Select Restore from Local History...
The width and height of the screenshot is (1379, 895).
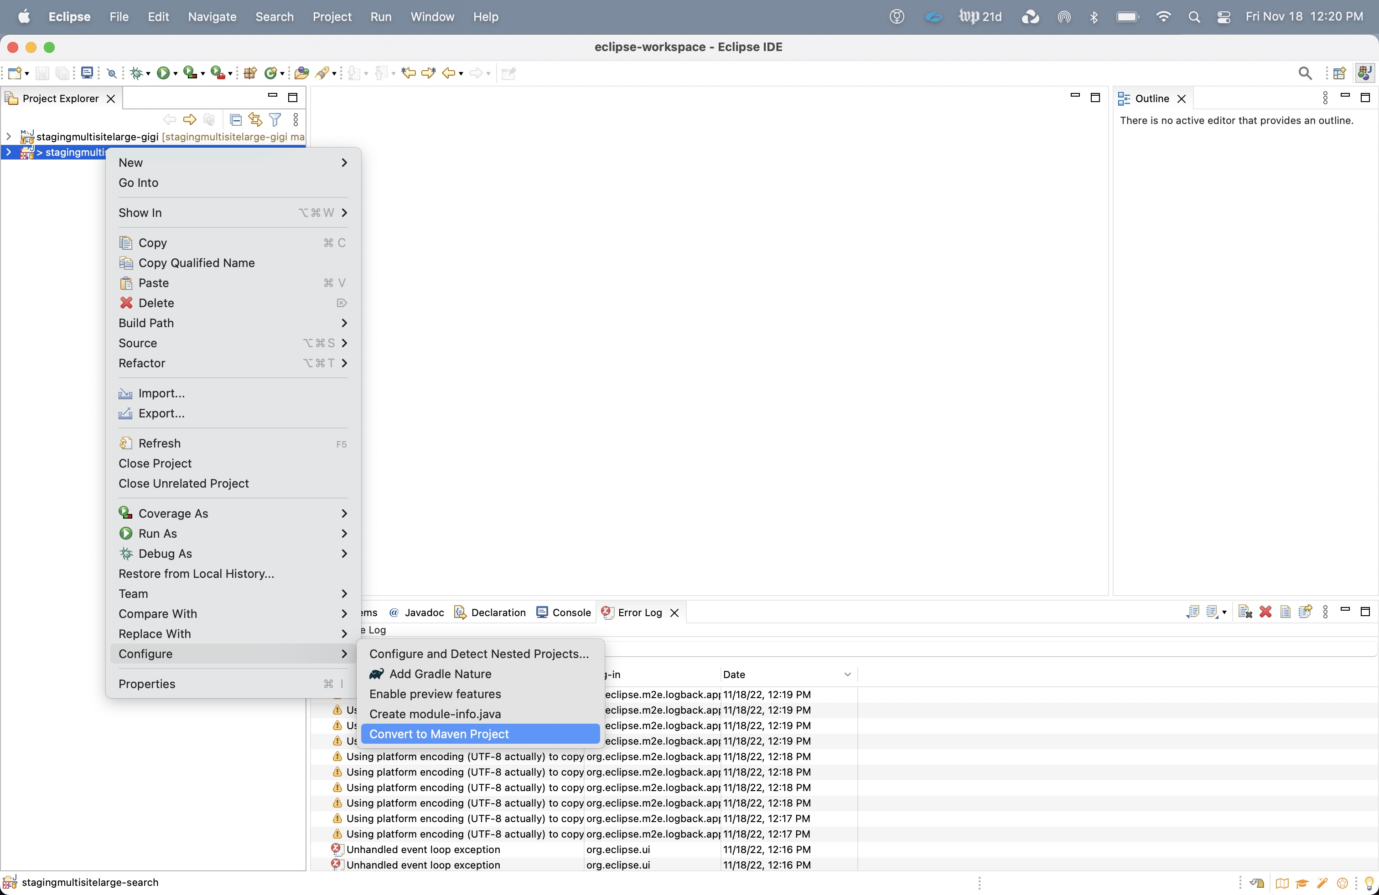233,574
